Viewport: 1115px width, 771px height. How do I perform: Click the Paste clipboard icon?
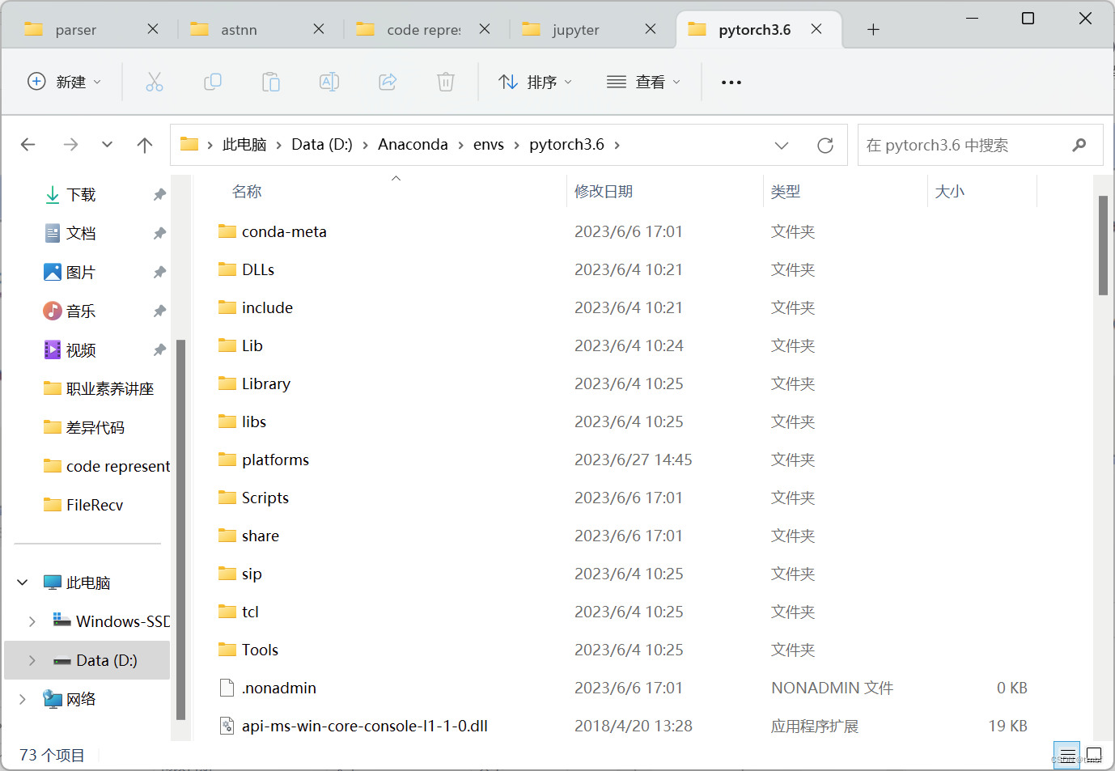[x=271, y=82]
